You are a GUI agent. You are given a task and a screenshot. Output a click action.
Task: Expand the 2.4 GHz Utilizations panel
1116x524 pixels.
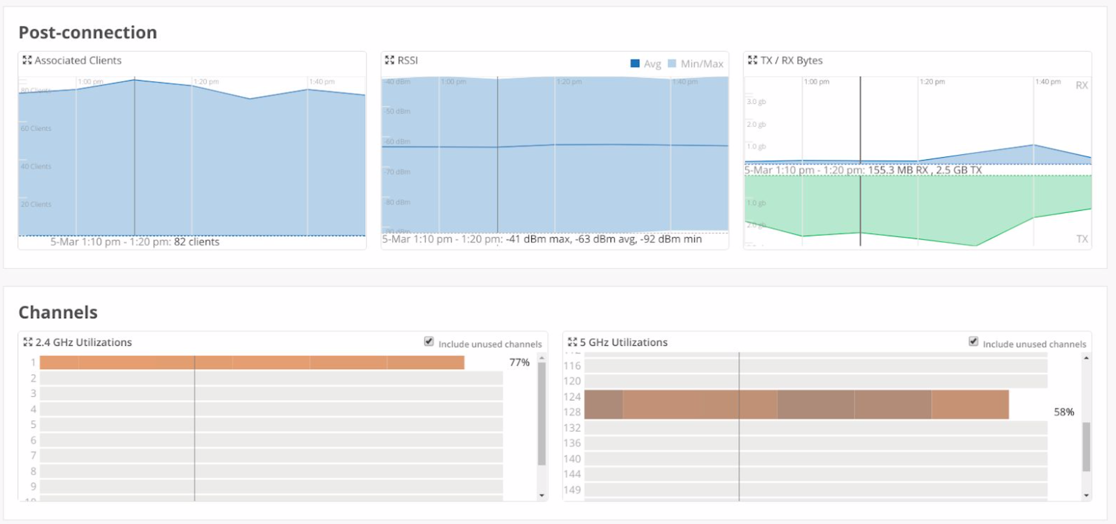point(28,342)
